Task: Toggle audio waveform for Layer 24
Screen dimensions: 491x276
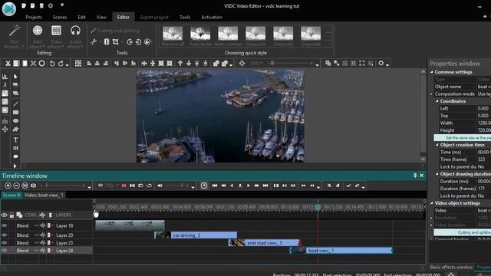Action: (x=43, y=251)
